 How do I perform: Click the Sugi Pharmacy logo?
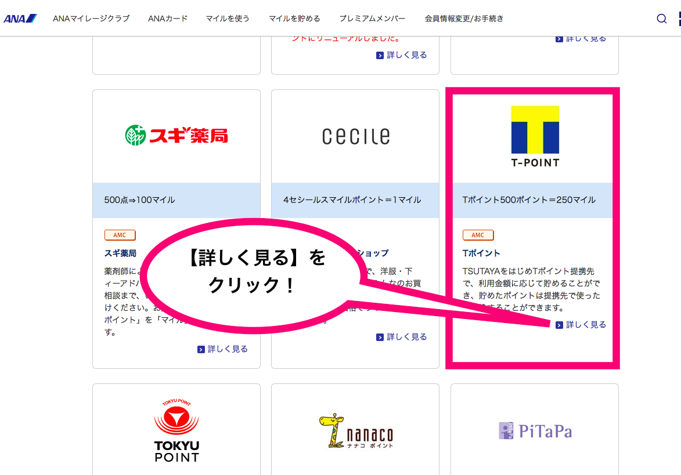pyautogui.click(x=176, y=136)
